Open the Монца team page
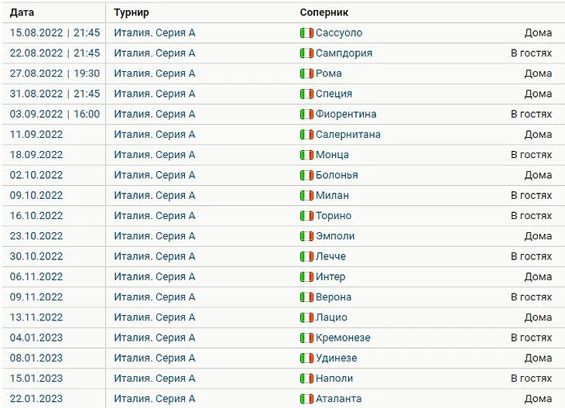Viewport: 565px width, 408px height. [x=332, y=155]
